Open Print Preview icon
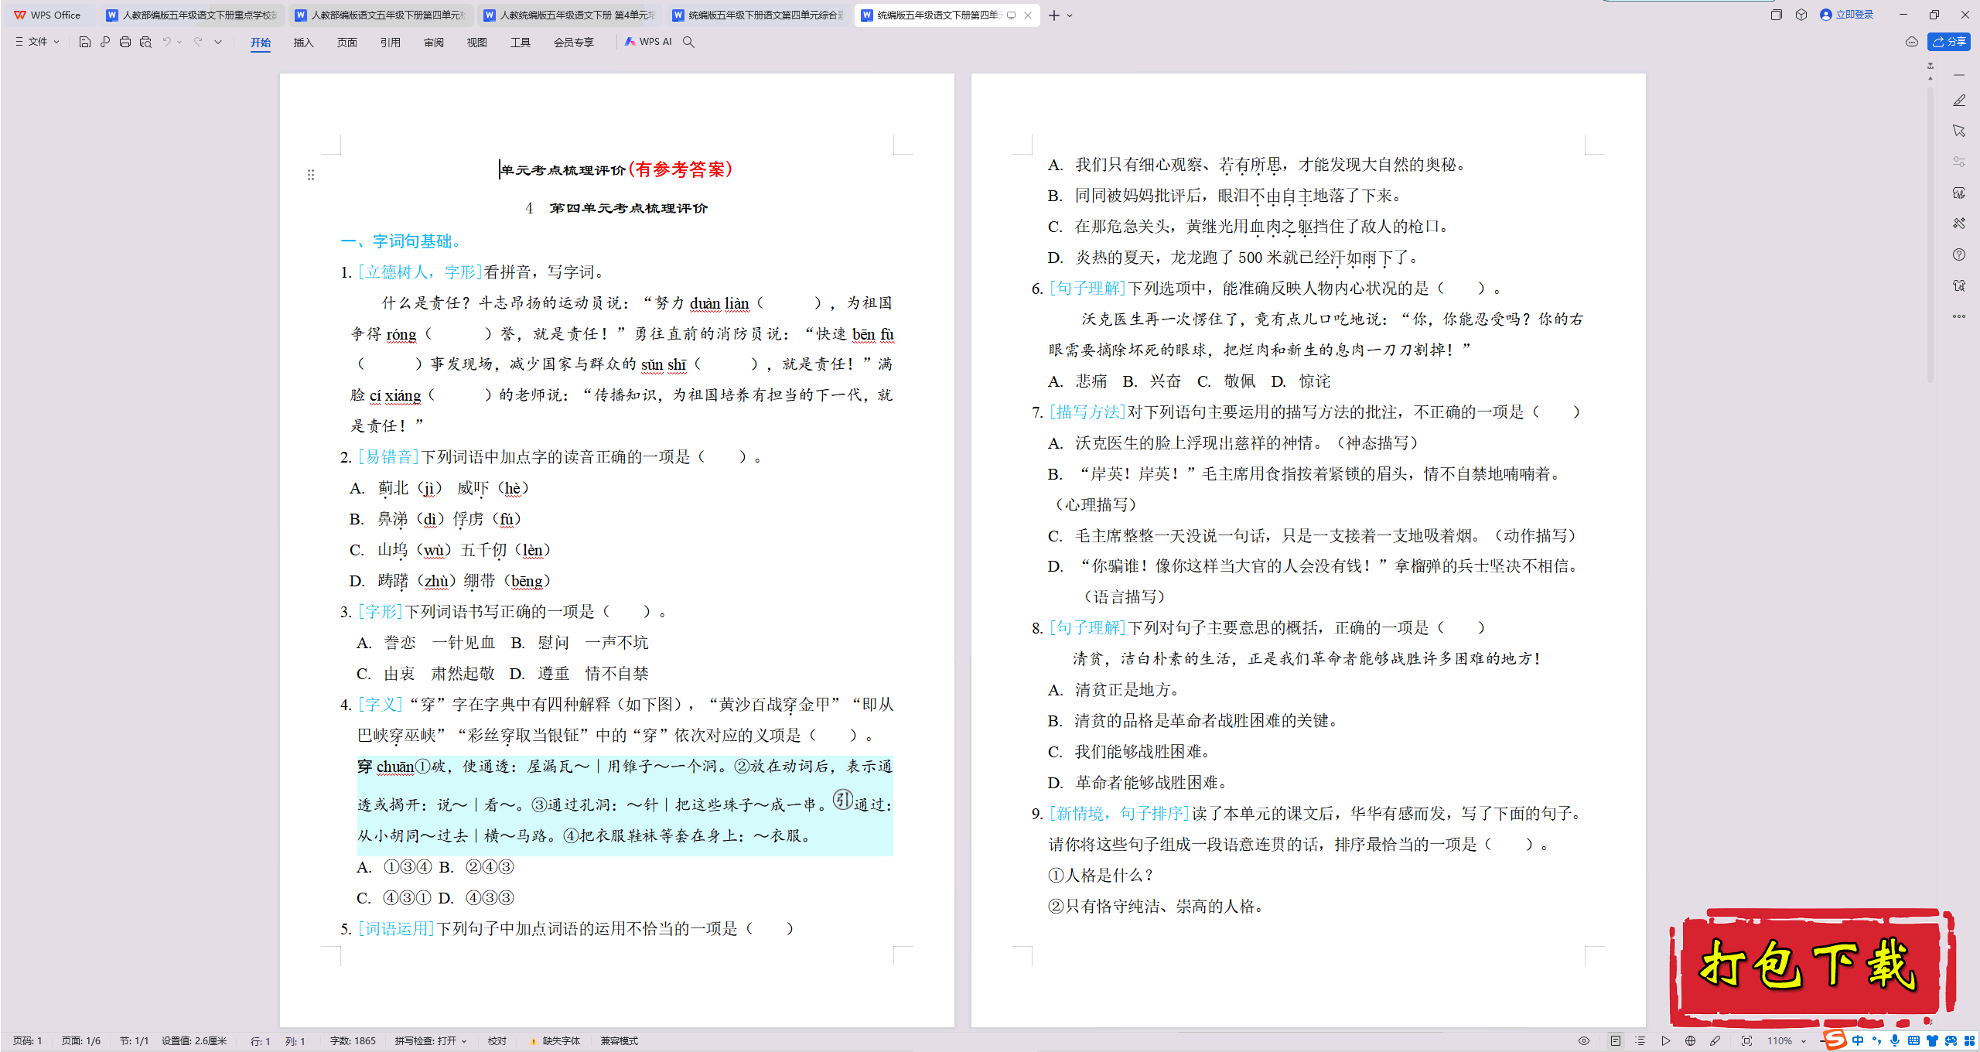 tap(145, 42)
